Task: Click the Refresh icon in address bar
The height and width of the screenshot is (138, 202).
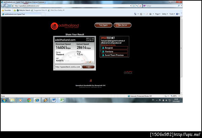Action: (137, 6)
